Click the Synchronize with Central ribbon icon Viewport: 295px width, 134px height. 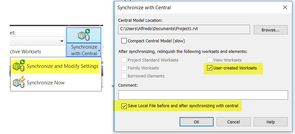pos(84,35)
